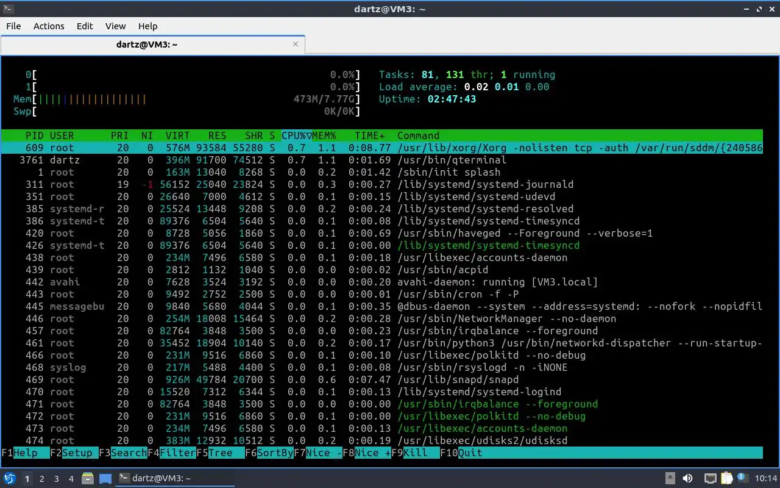780x488 pixels.
Task: Select the /usr/lib/snapd/snapd process row
Action: [382, 379]
